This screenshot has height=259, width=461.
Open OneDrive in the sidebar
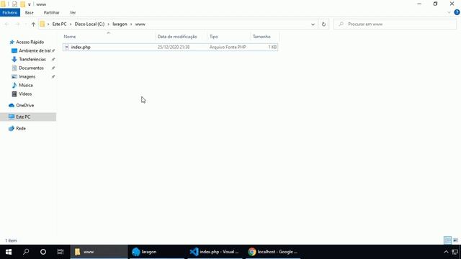click(24, 105)
